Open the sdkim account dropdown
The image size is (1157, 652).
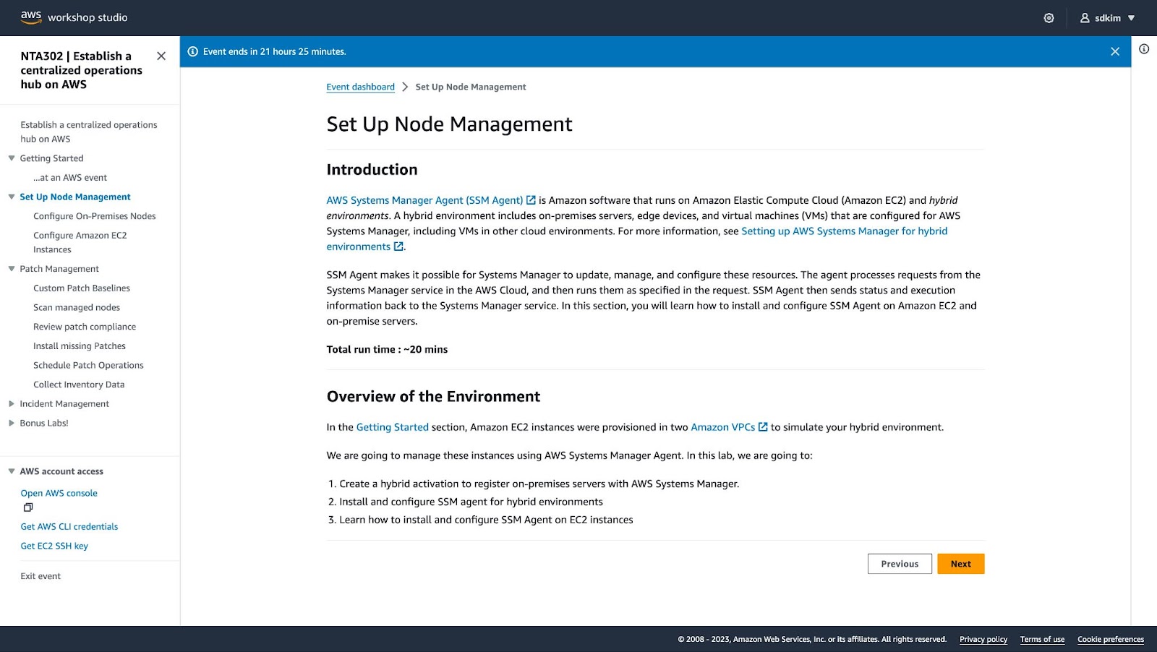(1132, 17)
